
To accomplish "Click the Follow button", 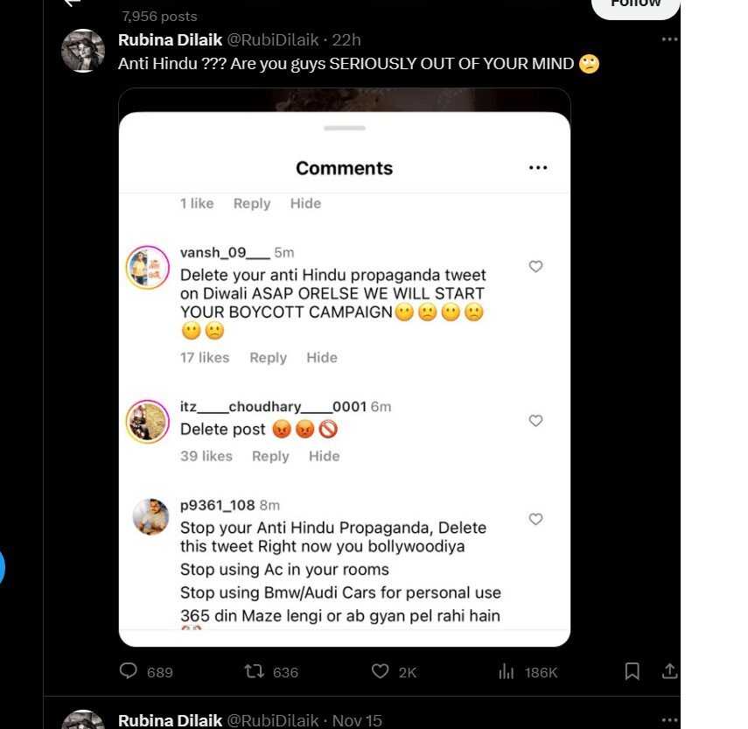I will coord(636,4).
